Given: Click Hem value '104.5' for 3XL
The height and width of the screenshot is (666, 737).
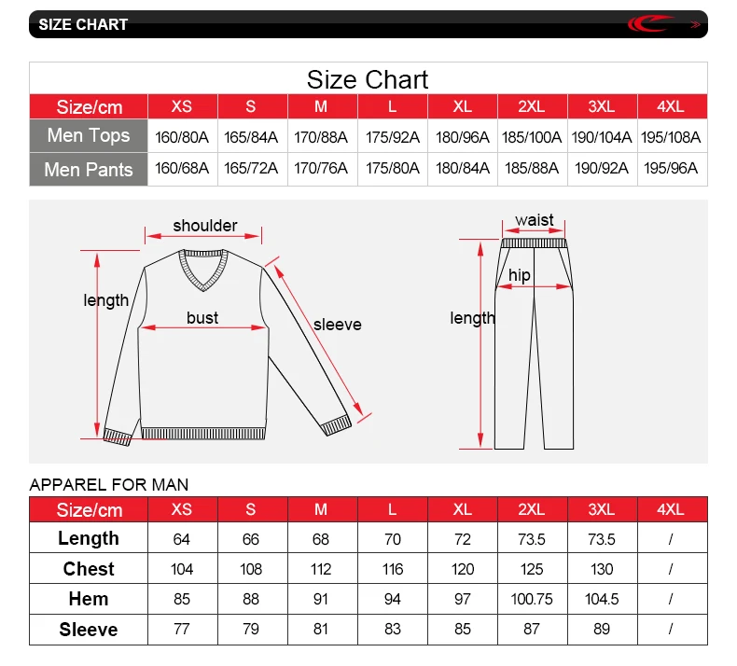Looking at the screenshot, I should click(602, 599).
